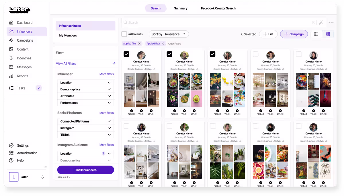Clear the search bar X icon

pyautogui.click(x=313, y=22)
